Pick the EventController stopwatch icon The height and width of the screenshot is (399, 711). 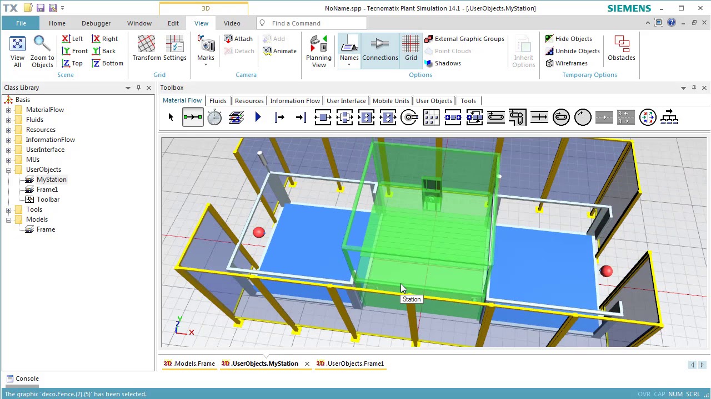(x=214, y=117)
